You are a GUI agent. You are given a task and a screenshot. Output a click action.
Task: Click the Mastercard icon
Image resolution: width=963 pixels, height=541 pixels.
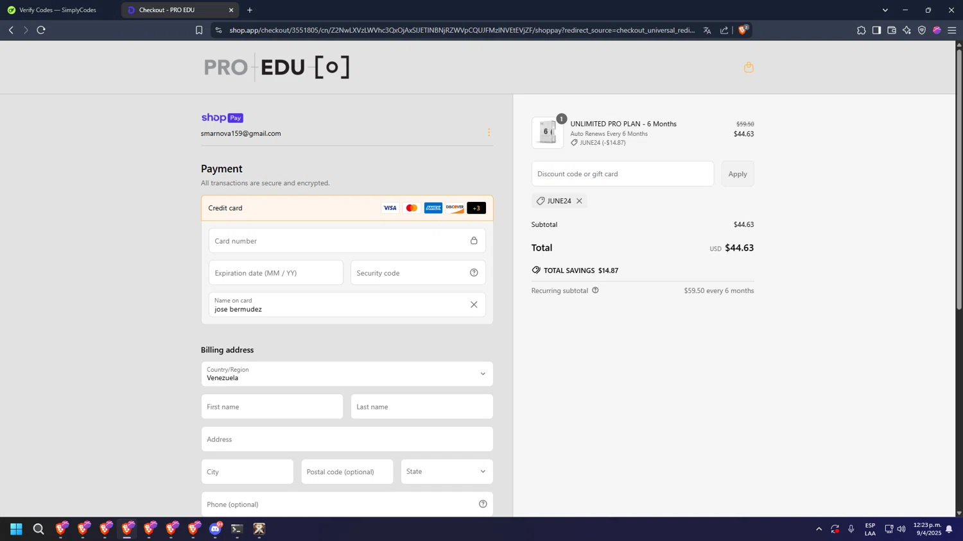[x=412, y=208]
